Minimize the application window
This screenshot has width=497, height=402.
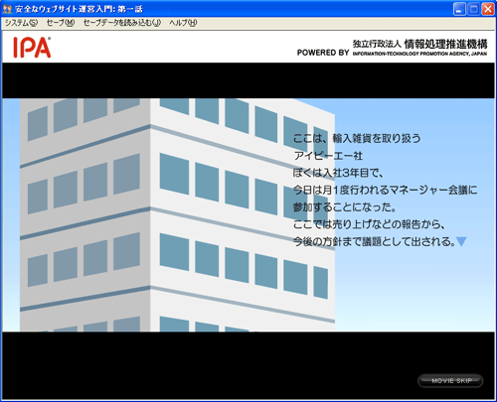point(459,9)
